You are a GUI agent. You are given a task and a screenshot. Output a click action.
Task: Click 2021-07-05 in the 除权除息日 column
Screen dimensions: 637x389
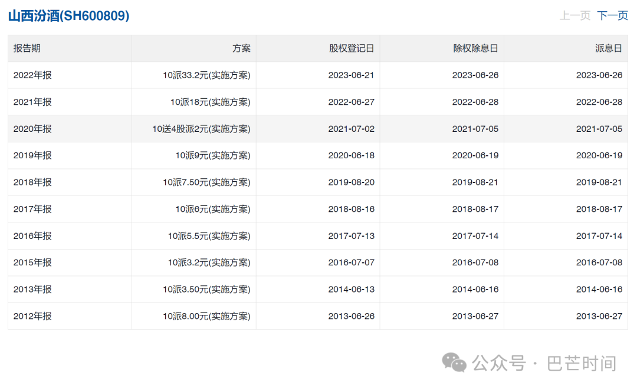coord(475,129)
